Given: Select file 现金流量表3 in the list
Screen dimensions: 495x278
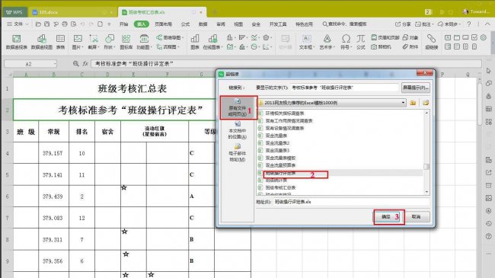Looking at the screenshot, I should 277,150.
